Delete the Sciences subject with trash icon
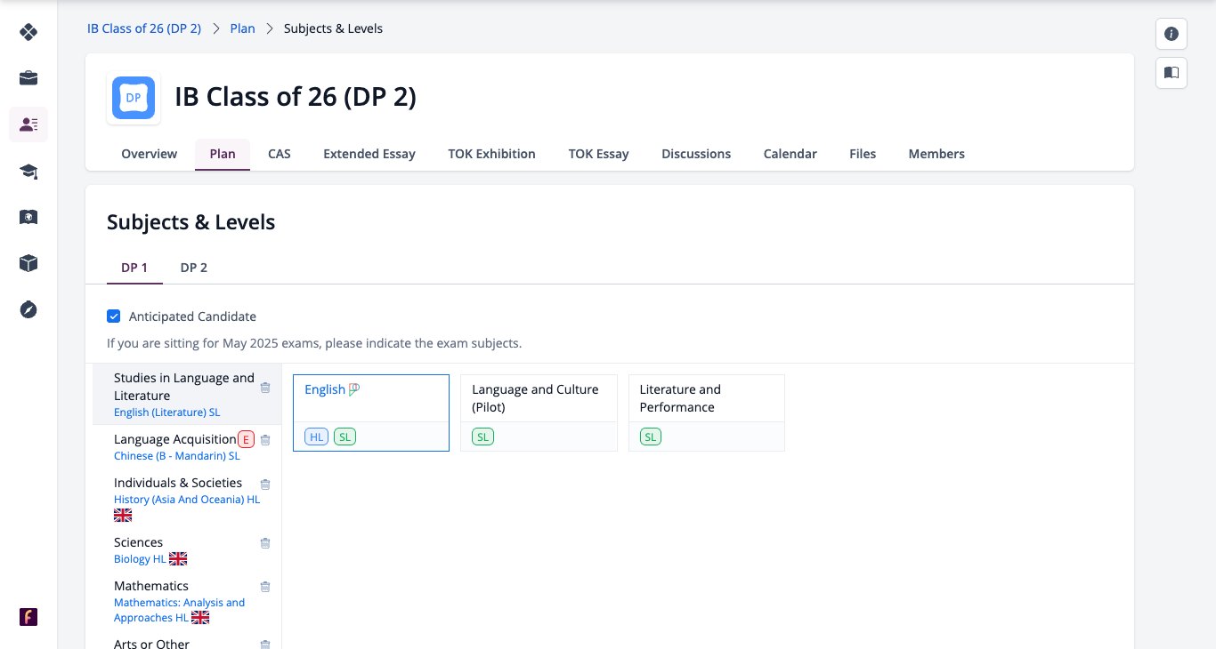 (265, 543)
